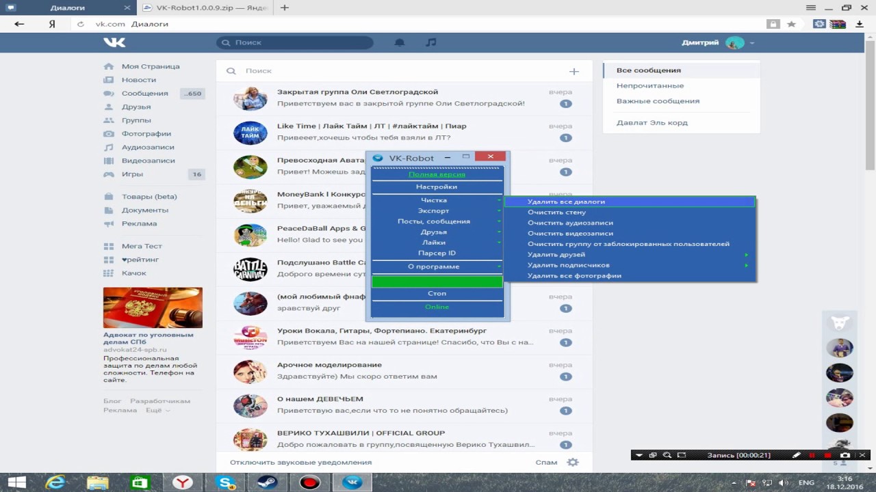This screenshot has height=492, width=876.
Task: Expand the Лайки submenu in VK-Robot
Action: (x=437, y=243)
